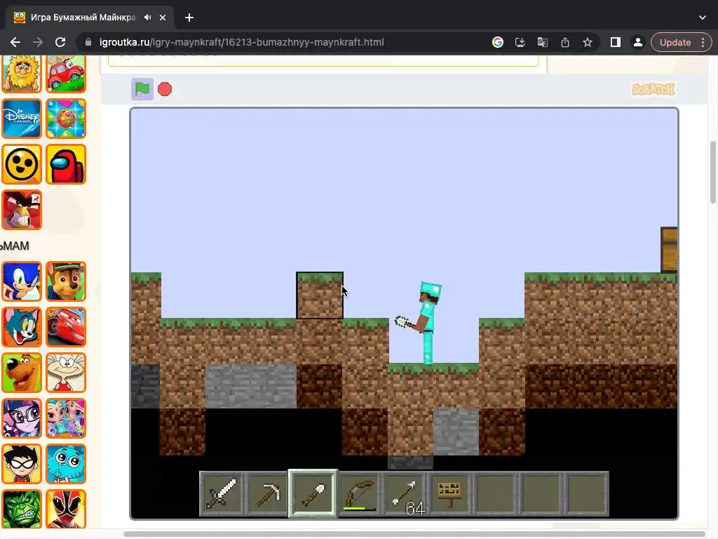Open the Scratch logo link
718x539 pixels.
coord(653,89)
